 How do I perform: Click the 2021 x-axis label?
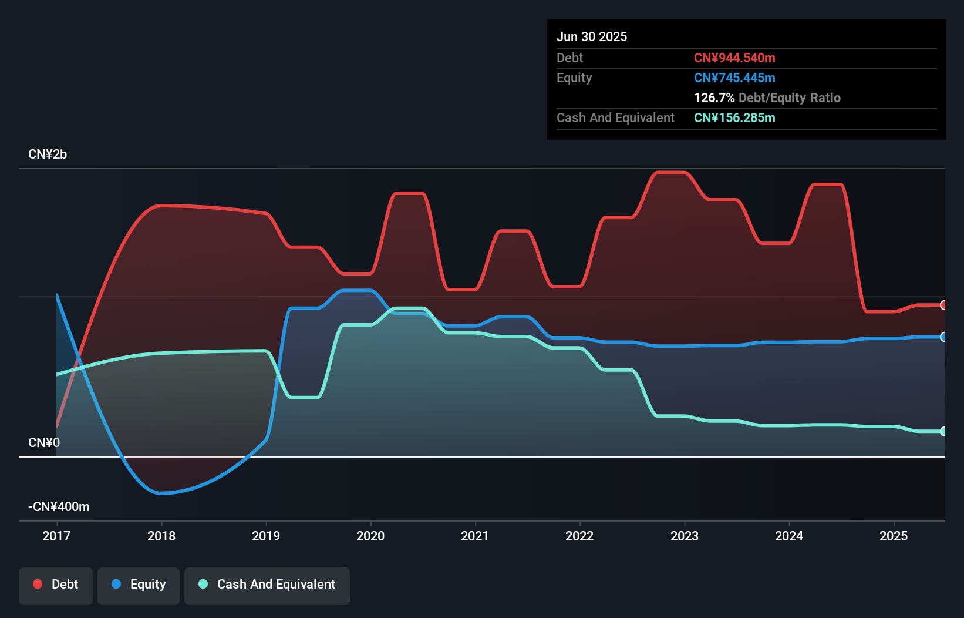[475, 536]
